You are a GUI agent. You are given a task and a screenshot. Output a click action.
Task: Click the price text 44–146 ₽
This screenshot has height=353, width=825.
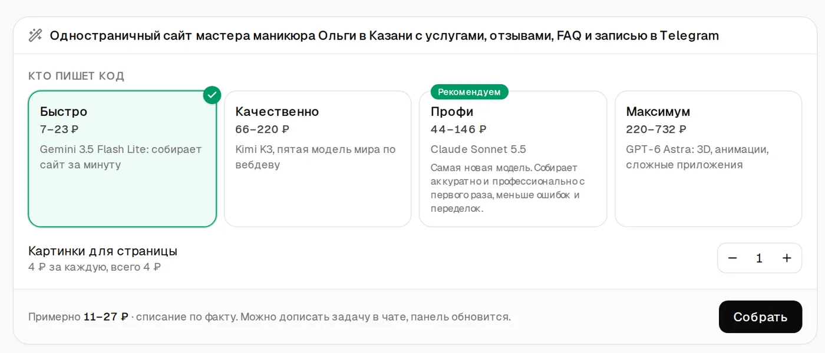pyautogui.click(x=458, y=129)
